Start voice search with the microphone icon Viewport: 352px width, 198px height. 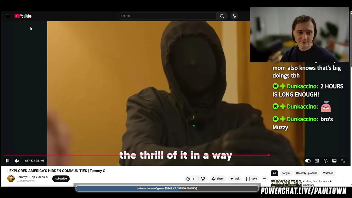click(234, 16)
